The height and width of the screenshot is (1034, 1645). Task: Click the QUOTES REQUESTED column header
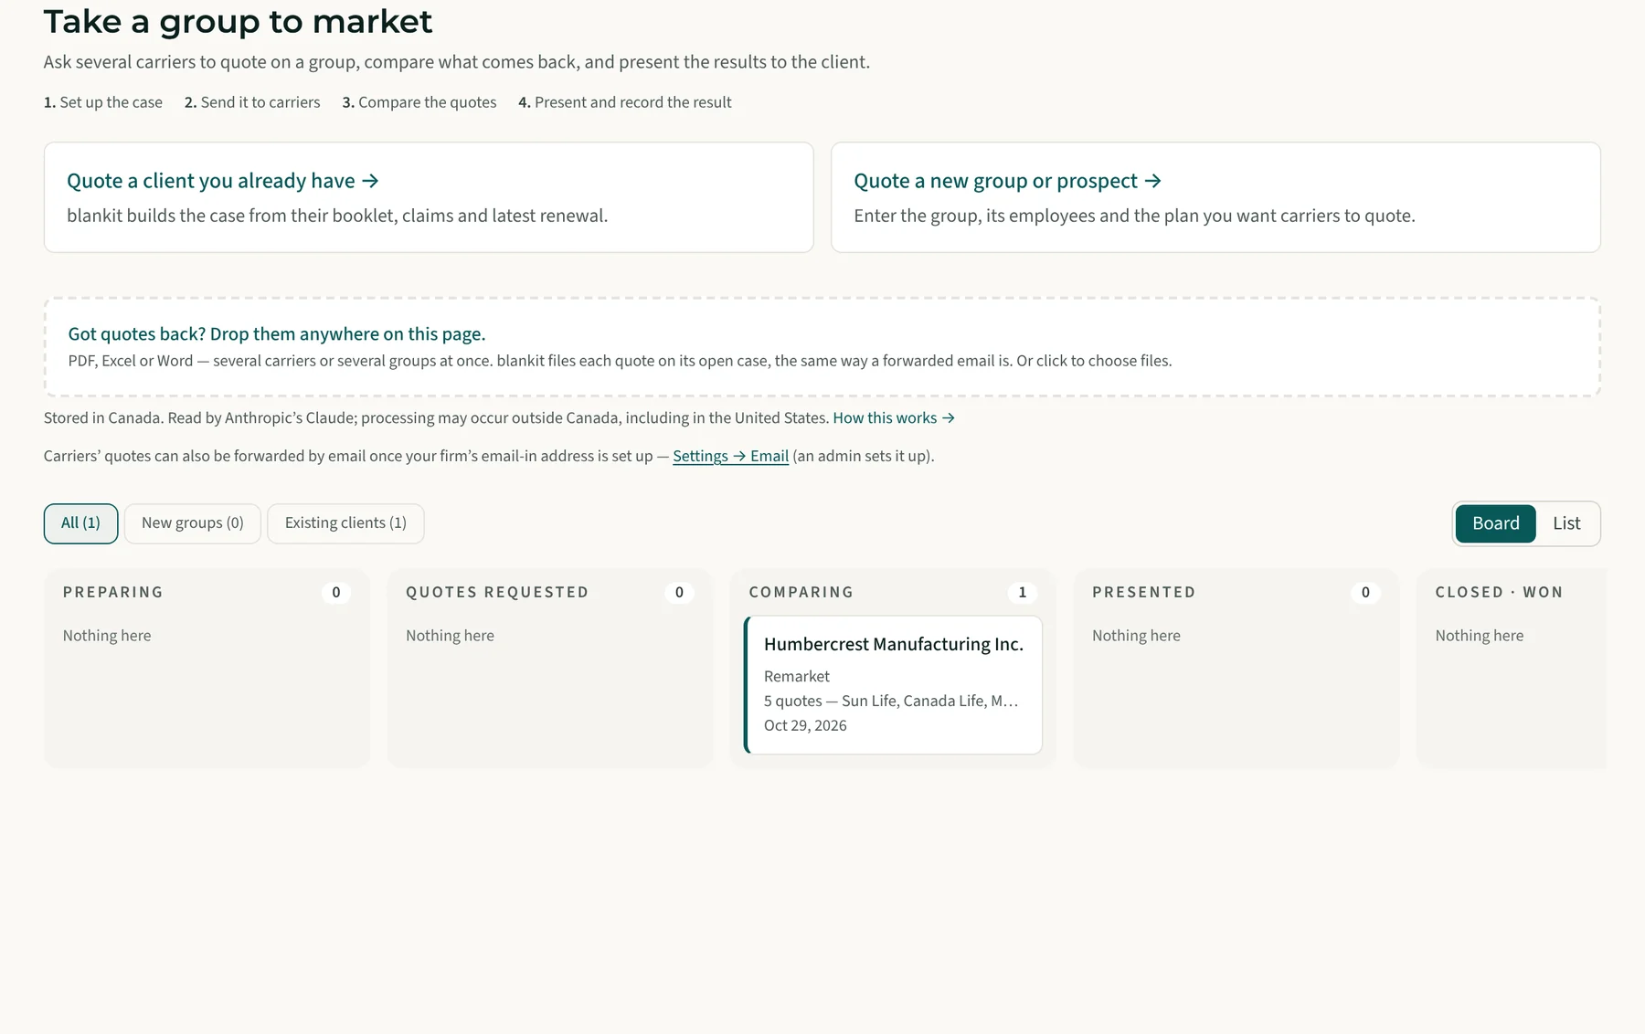(497, 592)
